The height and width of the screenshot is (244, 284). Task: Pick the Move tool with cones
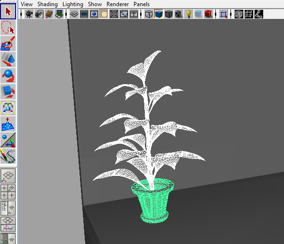pos(8,60)
